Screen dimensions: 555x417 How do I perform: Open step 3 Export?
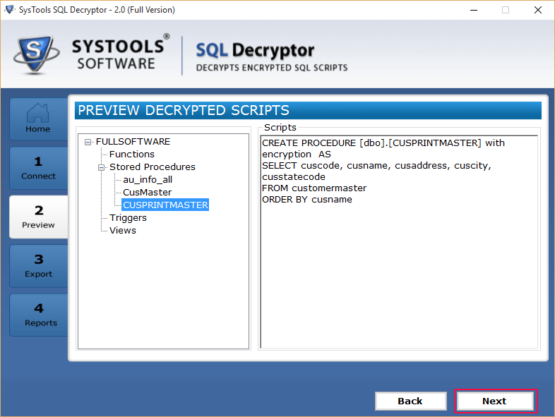[x=38, y=265]
